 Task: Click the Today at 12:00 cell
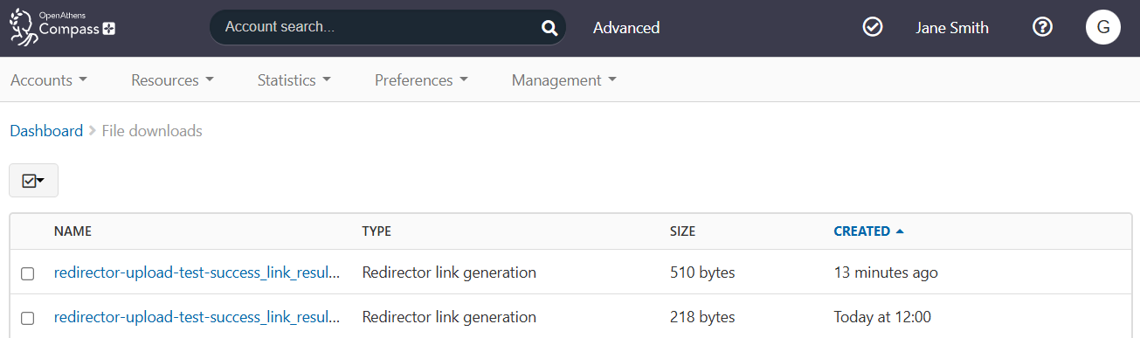click(x=882, y=316)
